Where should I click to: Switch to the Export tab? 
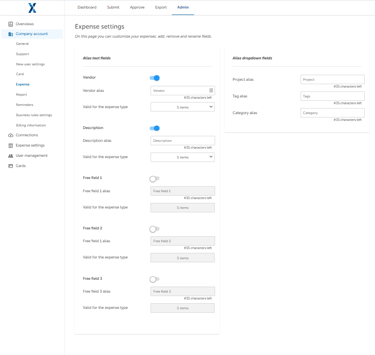coord(161,7)
